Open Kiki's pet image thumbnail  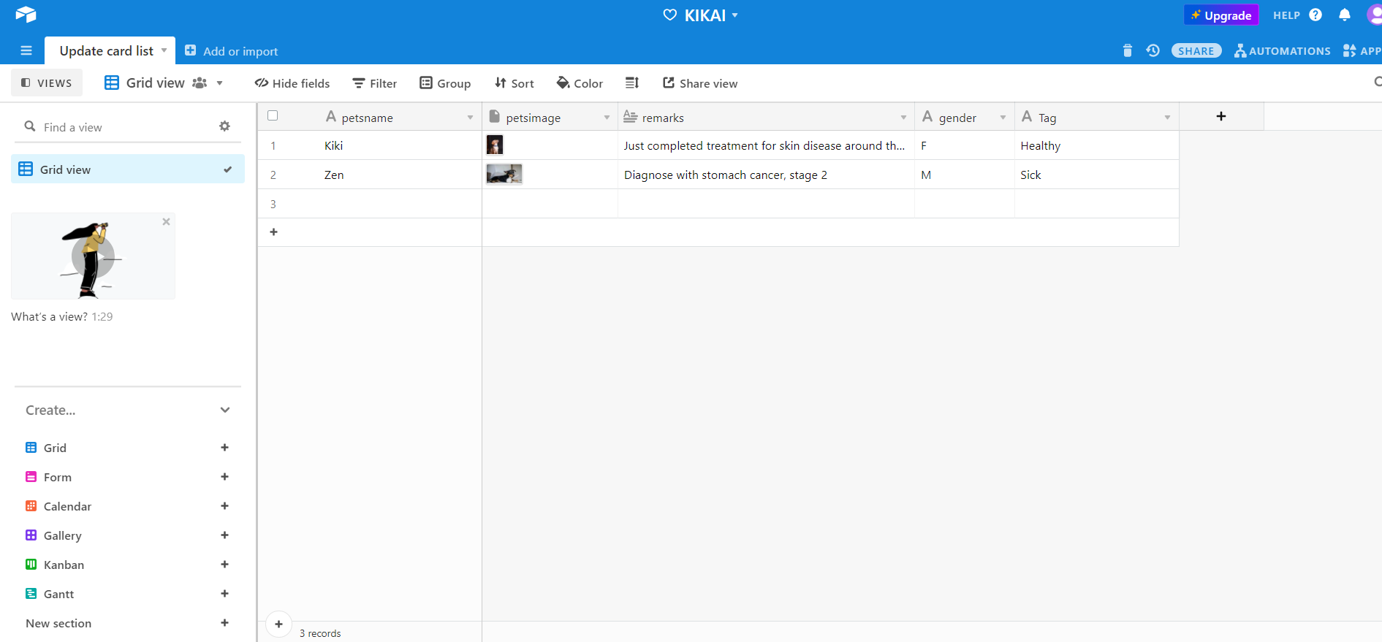click(x=495, y=145)
